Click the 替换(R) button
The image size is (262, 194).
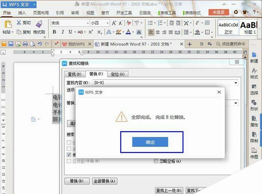77,181
